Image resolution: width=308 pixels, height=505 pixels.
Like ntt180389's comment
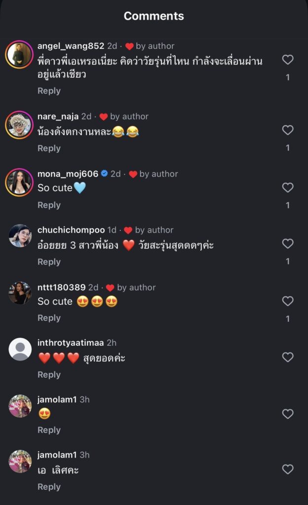point(288,301)
